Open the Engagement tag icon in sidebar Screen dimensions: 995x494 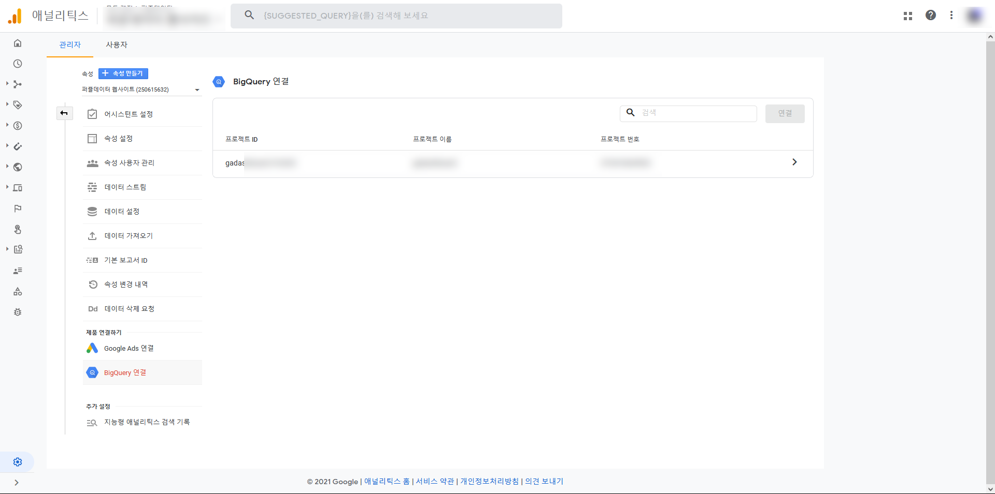(x=18, y=105)
